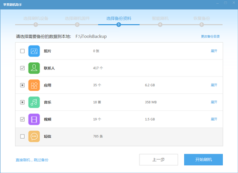Open 更改备份目录 change backup directory link
Viewport: 238px width, 173px height.
[x=210, y=37]
